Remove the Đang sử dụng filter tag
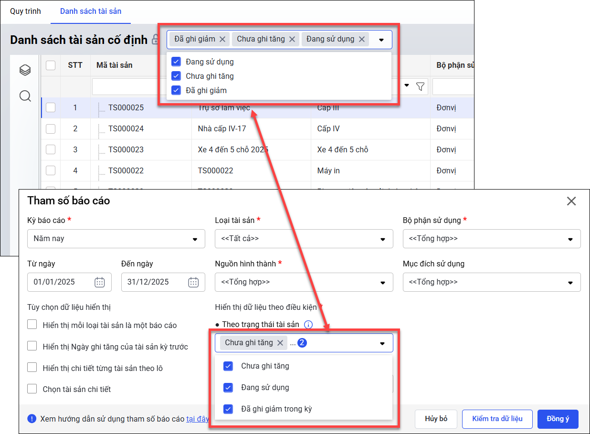This screenshot has width=590, height=434. click(361, 40)
